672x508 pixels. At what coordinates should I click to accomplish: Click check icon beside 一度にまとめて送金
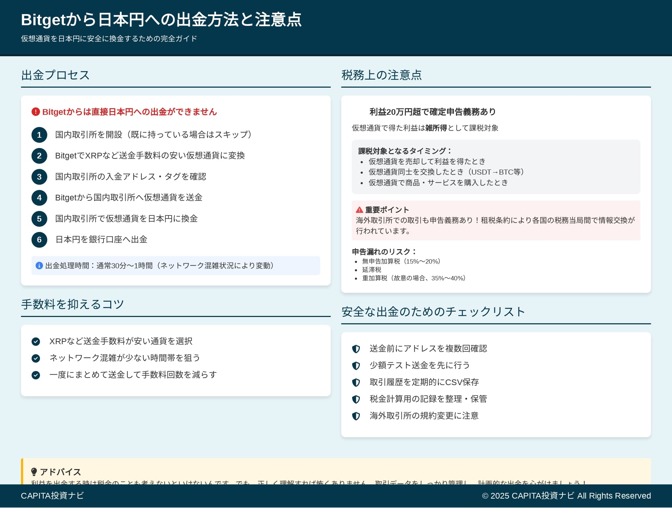coord(36,375)
